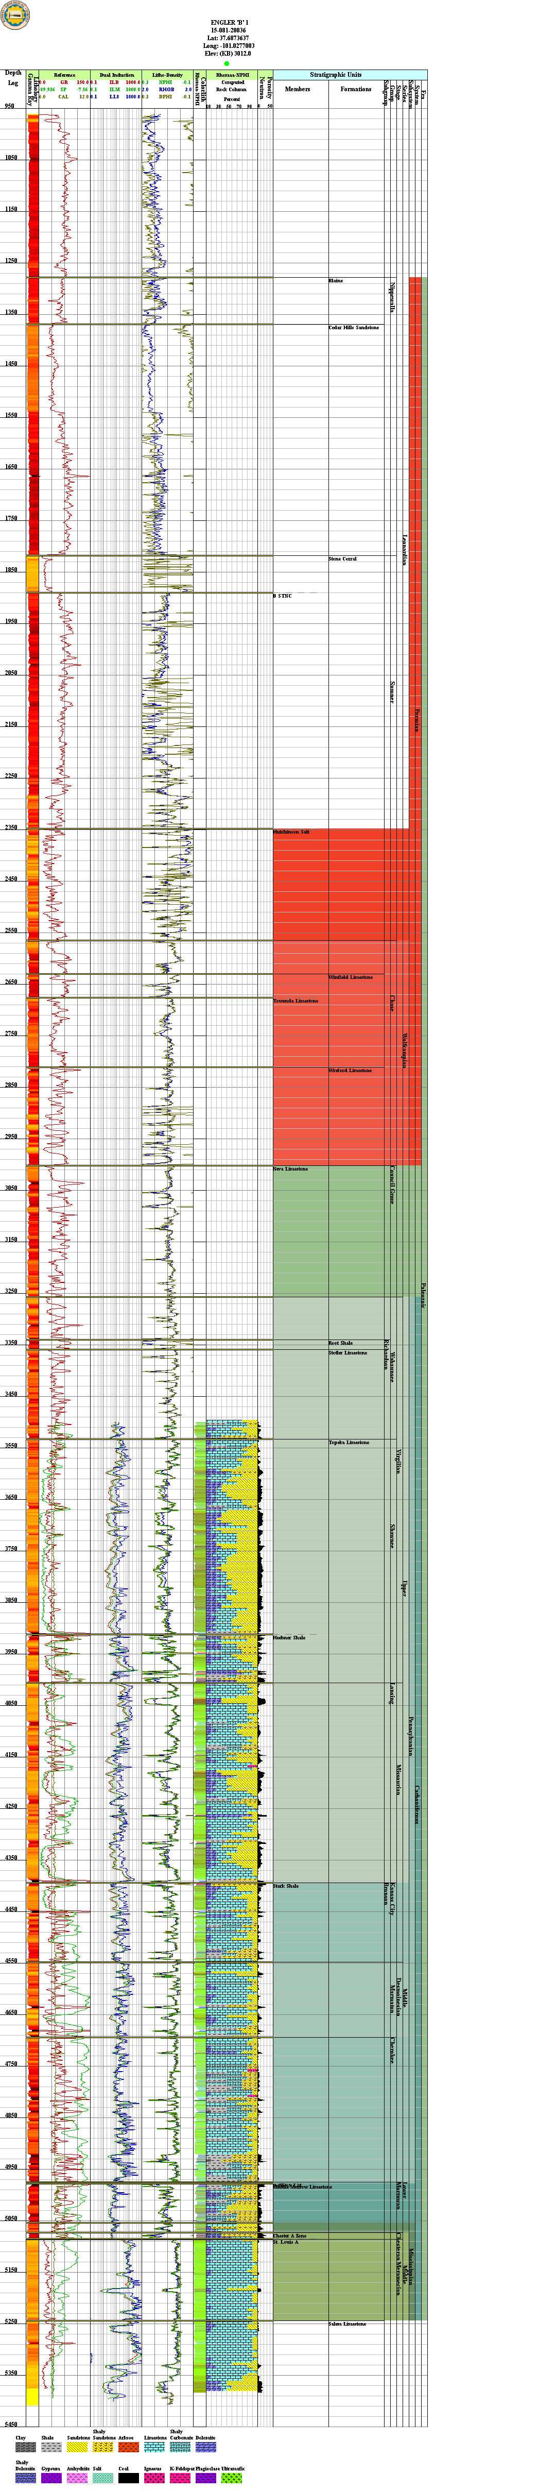This screenshot has height=2491, width=556.
Task: Click the 'Permian' system label
Action: (x=417, y=720)
